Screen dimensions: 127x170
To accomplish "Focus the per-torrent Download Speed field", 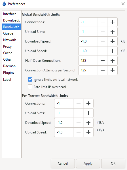I will (64, 123).
